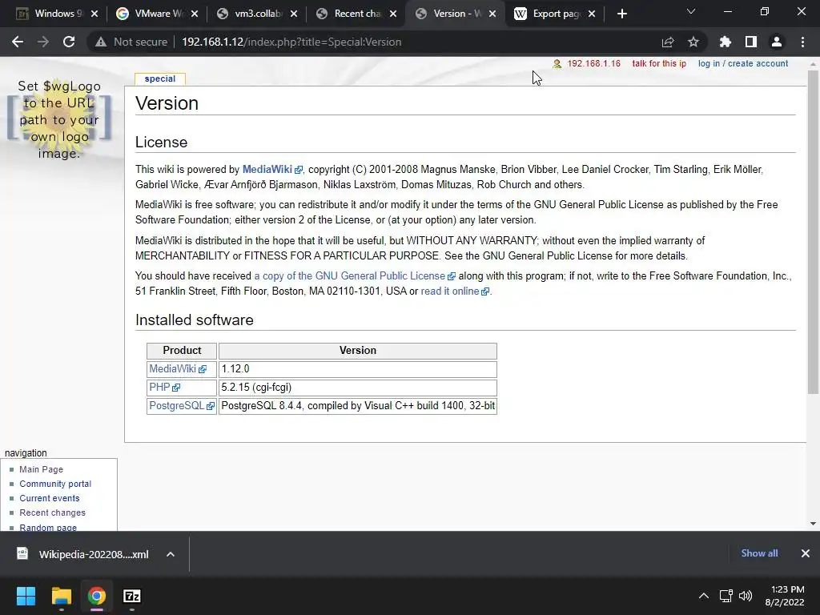
Task: Close the Recent cha tab
Action: [x=392, y=14]
